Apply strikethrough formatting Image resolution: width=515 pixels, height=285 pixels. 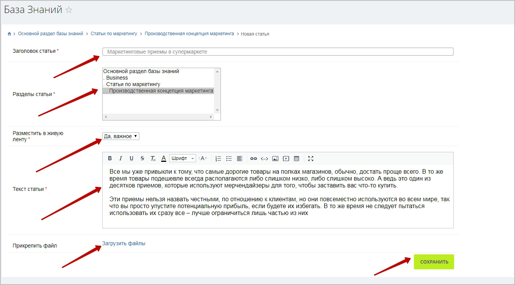tap(142, 158)
